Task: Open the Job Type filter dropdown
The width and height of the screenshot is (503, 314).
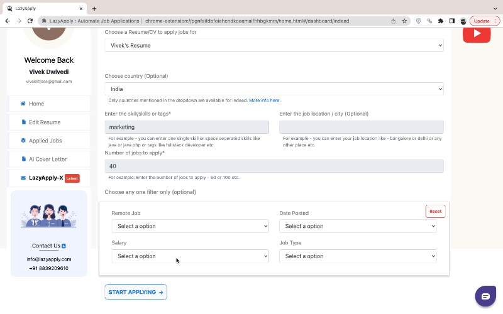Action: [358, 256]
